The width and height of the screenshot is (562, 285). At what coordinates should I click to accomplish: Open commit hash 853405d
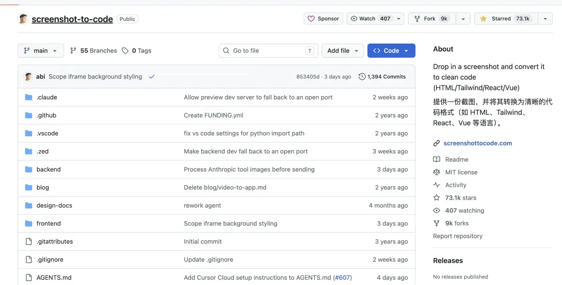pos(308,76)
